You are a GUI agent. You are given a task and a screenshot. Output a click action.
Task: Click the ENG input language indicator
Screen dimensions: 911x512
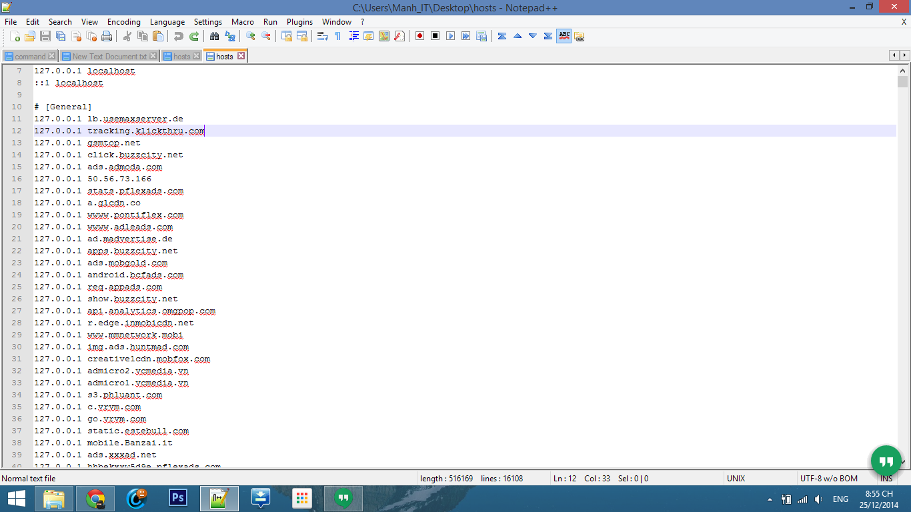tap(840, 499)
